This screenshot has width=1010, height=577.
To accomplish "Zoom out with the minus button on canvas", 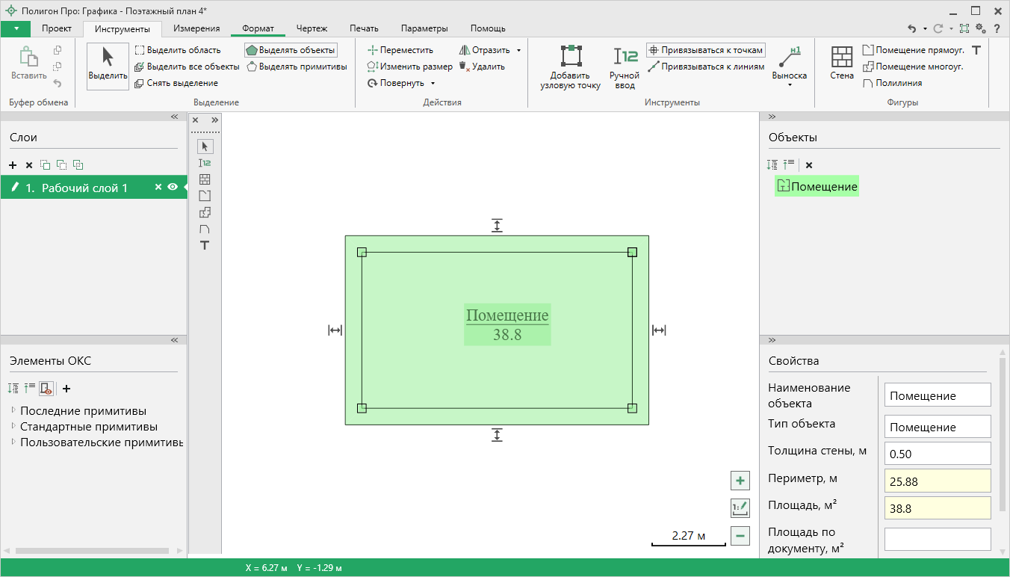I will 740,535.
